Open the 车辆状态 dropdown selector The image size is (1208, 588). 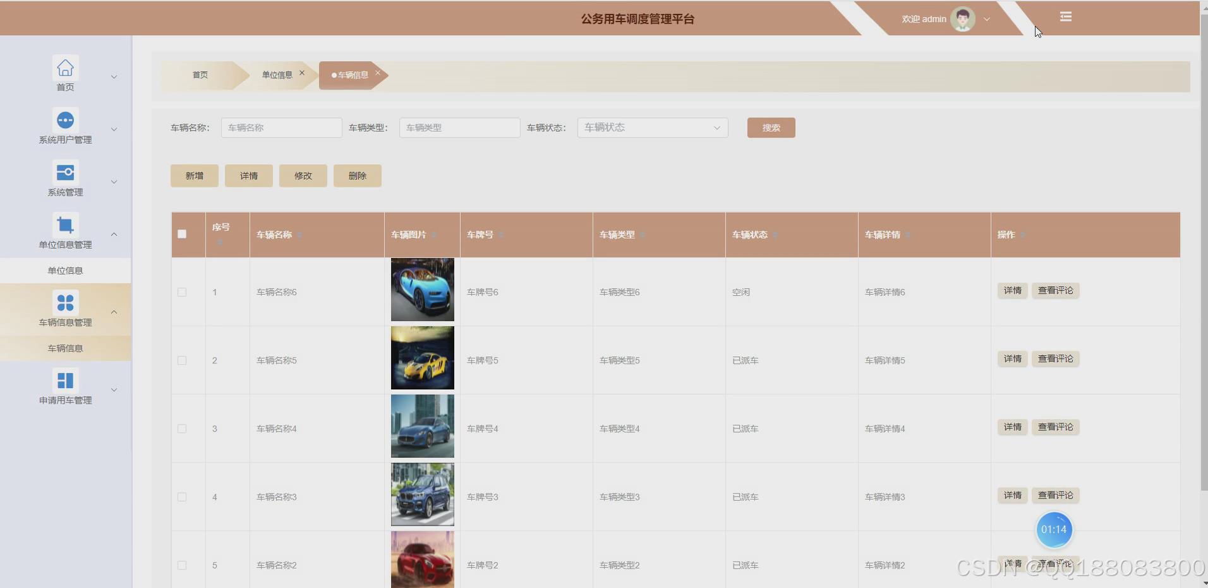point(653,127)
